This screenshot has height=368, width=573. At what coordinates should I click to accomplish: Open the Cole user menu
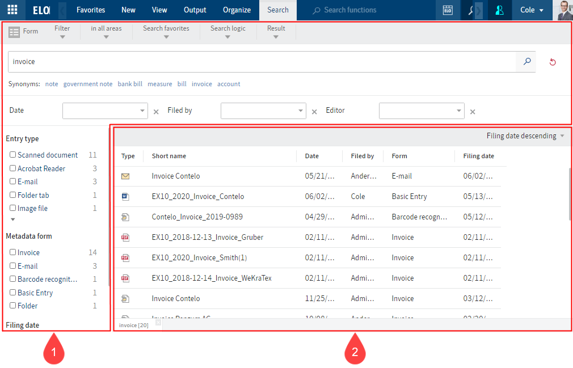(532, 10)
